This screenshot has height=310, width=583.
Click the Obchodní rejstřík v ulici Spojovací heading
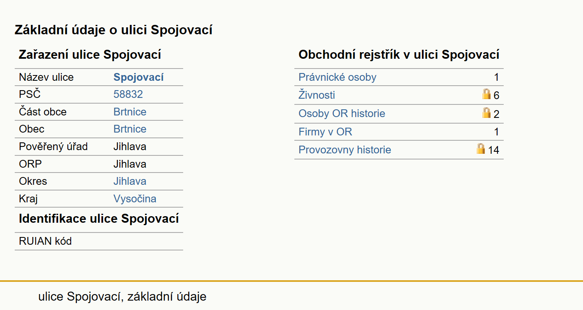coord(399,55)
